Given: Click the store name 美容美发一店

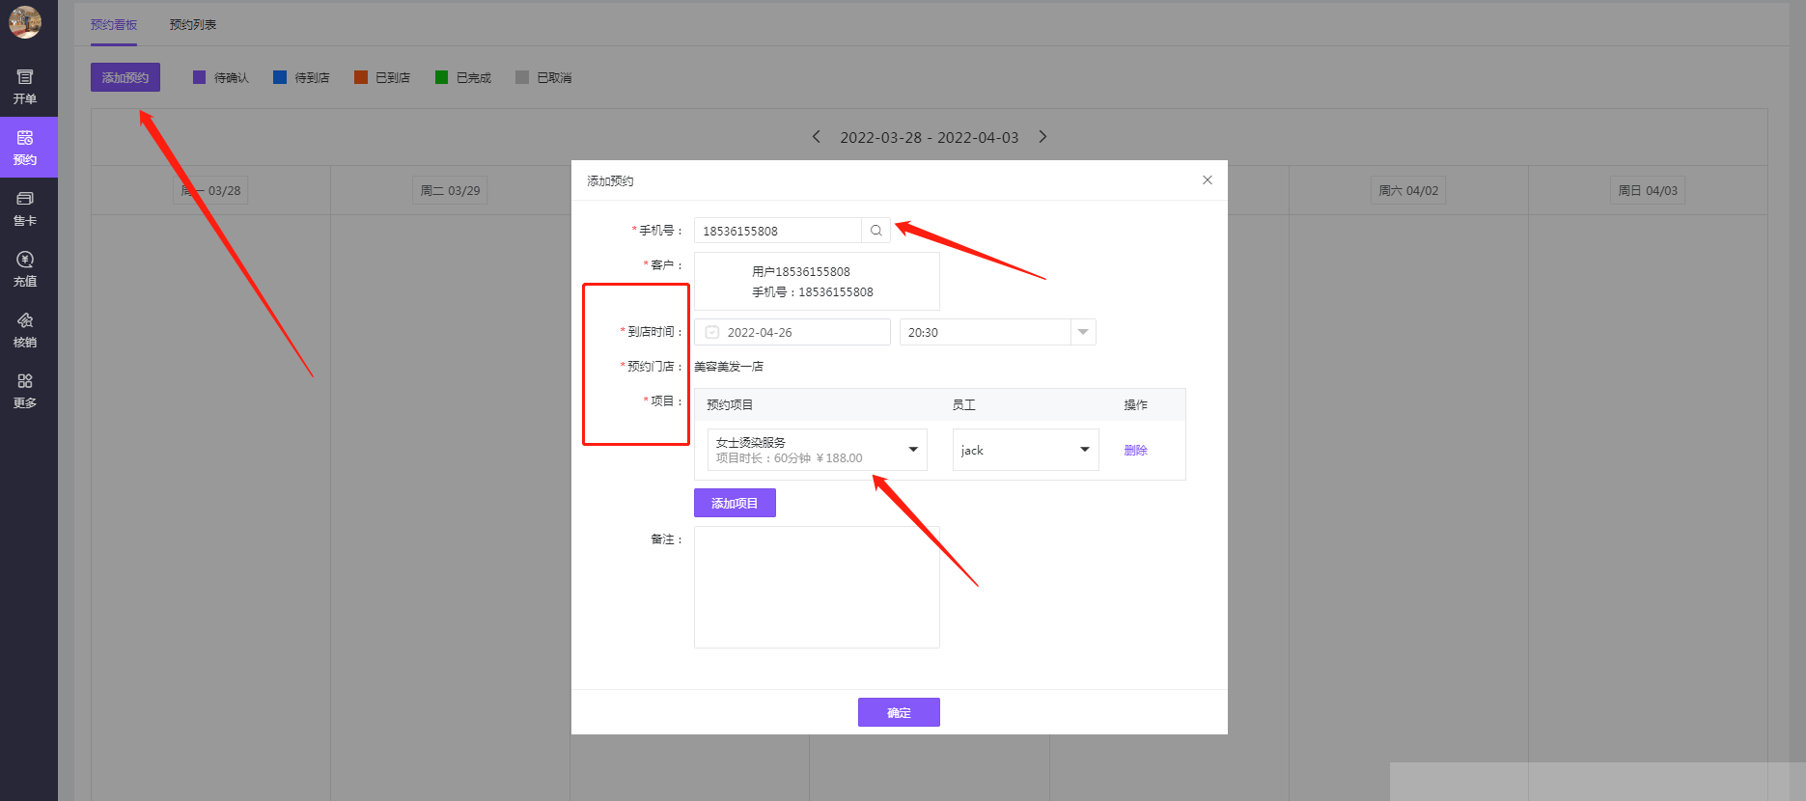Looking at the screenshot, I should coord(729,367).
